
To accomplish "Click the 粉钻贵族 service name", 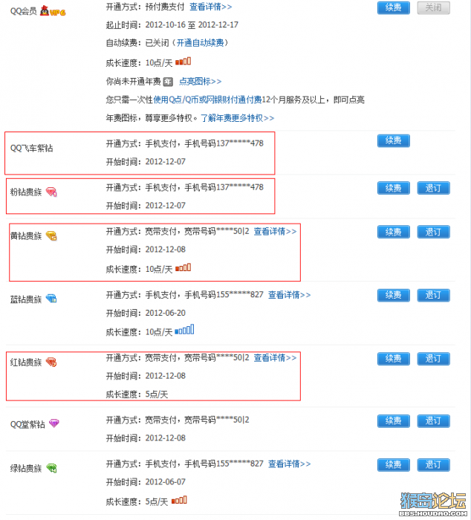I will 26,192.
